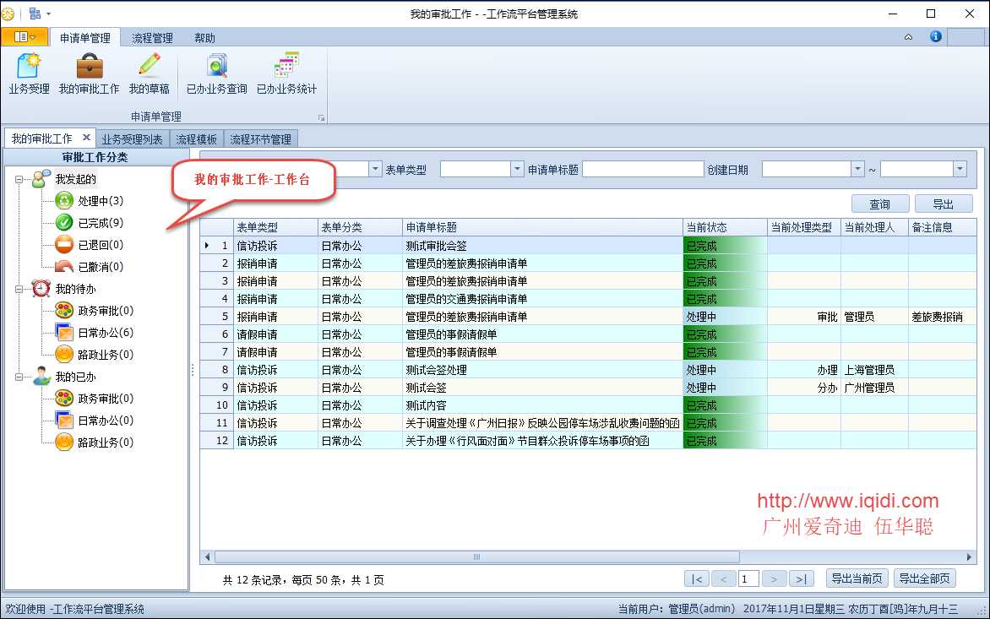This screenshot has height=619, width=990.
Task: Go to previous page button
Action: click(724, 578)
